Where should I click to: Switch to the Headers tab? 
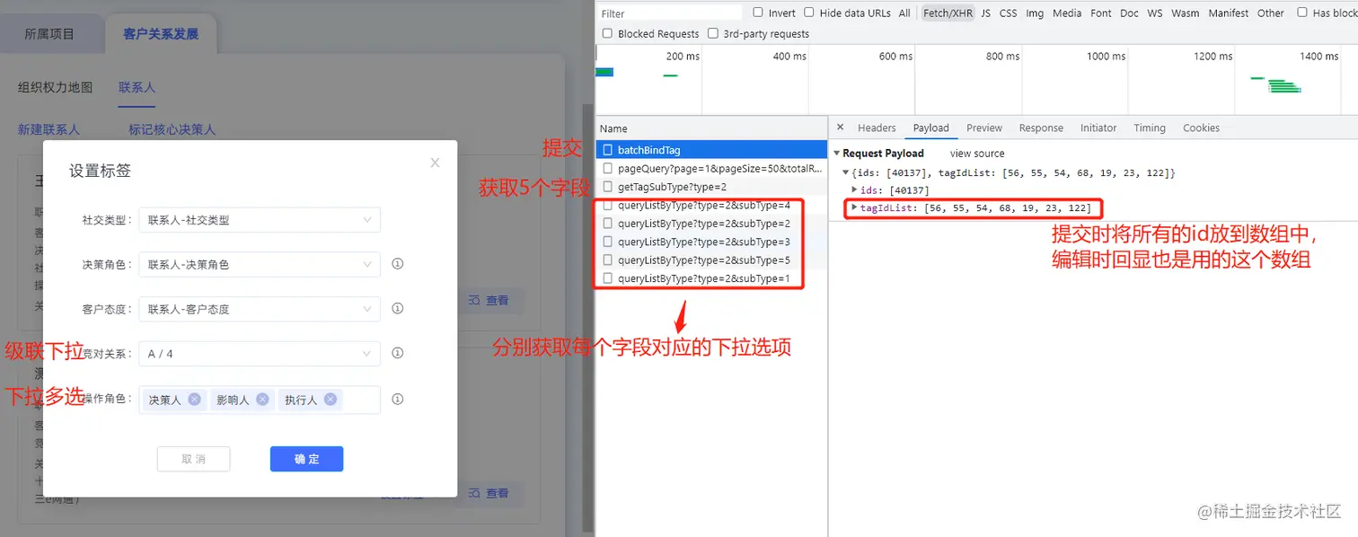click(x=877, y=128)
